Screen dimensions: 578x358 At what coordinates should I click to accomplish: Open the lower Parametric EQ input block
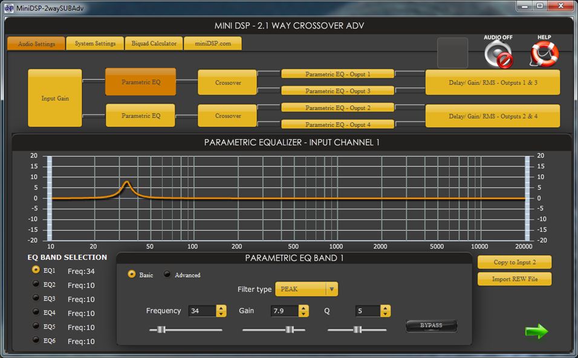pyautogui.click(x=140, y=116)
